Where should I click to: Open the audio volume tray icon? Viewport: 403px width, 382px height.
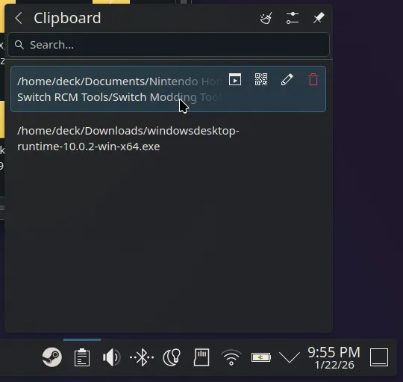(x=111, y=357)
